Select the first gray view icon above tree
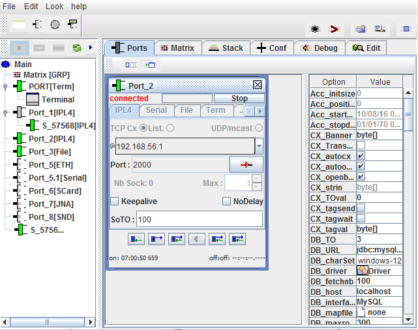The height and width of the screenshot is (330, 418). (20, 48)
